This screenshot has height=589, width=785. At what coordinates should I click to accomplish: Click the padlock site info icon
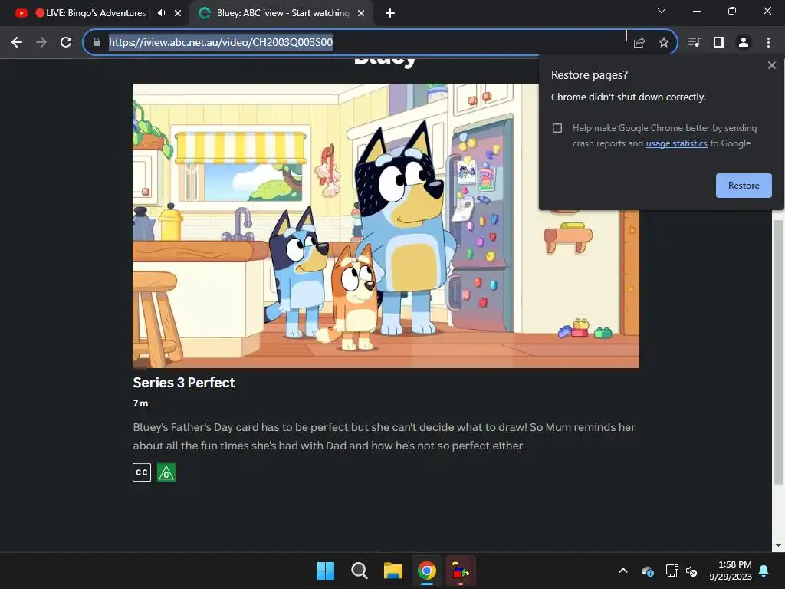click(97, 43)
